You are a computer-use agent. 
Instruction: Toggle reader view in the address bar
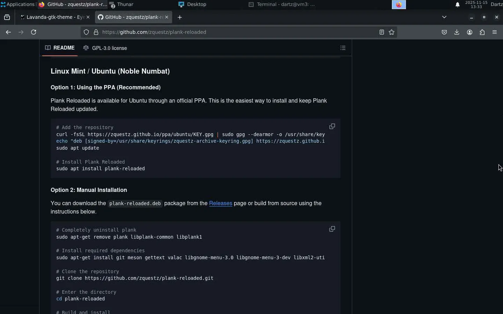[382, 32]
